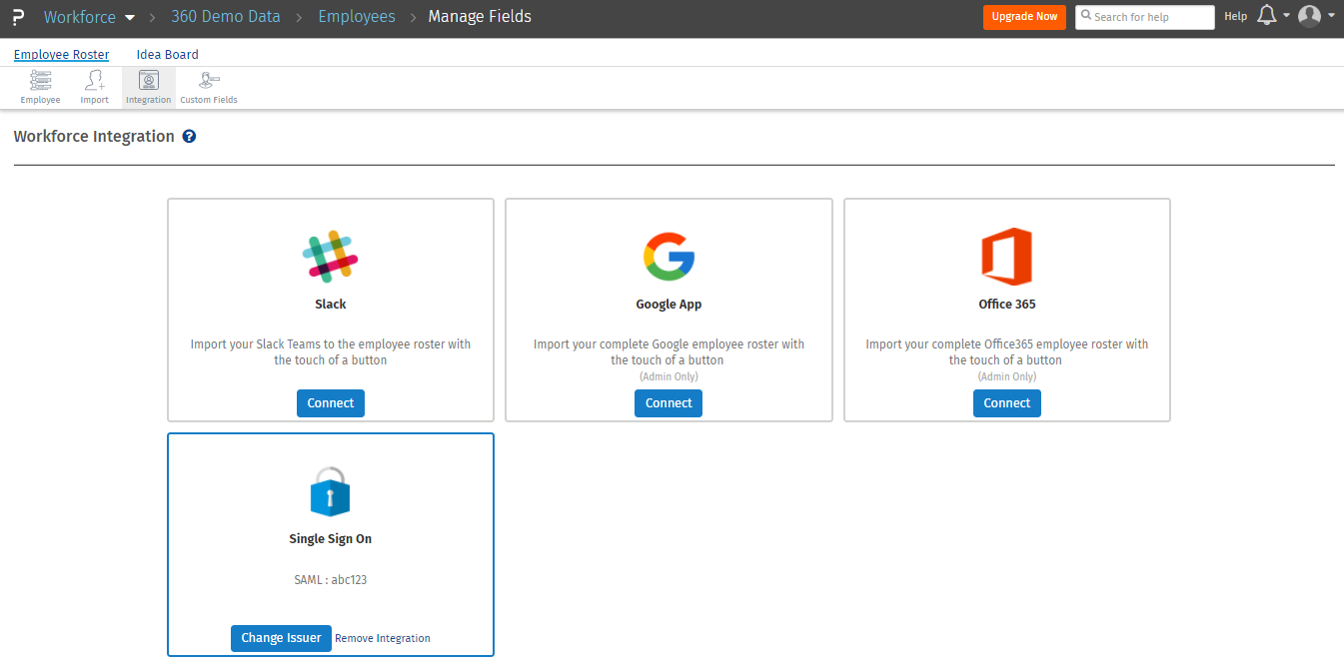Click the user avatar icon
The width and height of the screenshot is (1344, 663).
pyautogui.click(x=1309, y=16)
